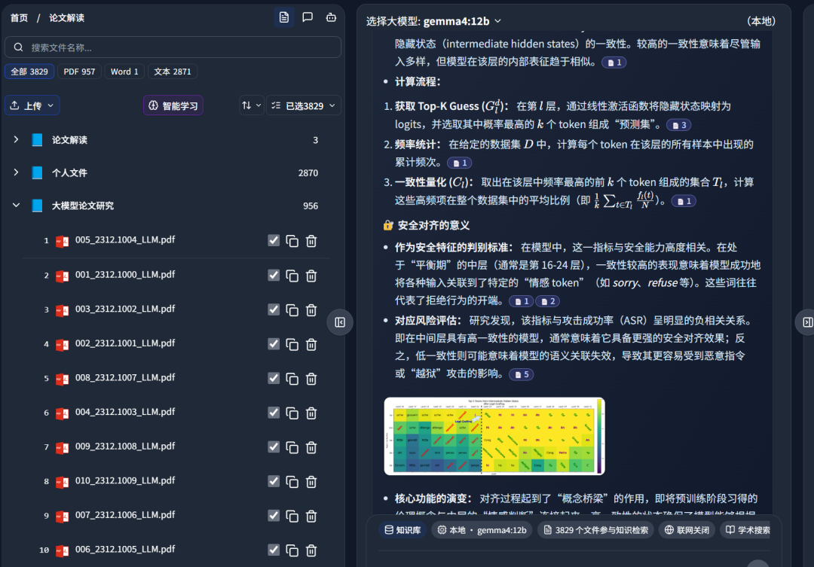Expand the 论文解读 folder
Screen dimensions: 814x567
(16, 139)
